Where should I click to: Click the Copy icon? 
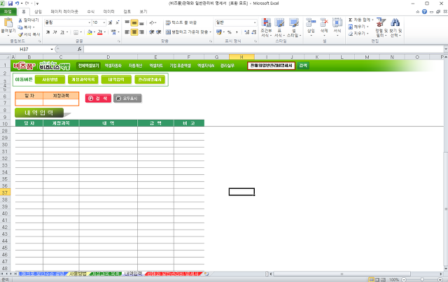(20, 27)
